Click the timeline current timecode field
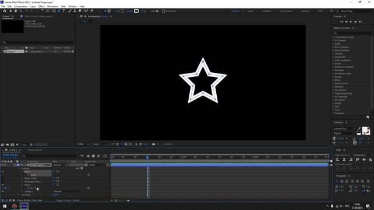 [11, 155]
